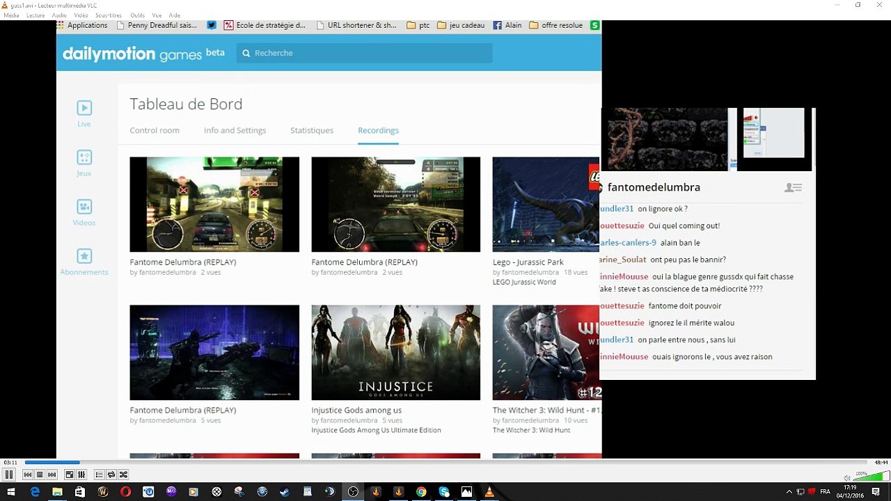Open the Penny Dreadful bookmark
The height and width of the screenshot is (501, 891).
pyautogui.click(x=157, y=25)
